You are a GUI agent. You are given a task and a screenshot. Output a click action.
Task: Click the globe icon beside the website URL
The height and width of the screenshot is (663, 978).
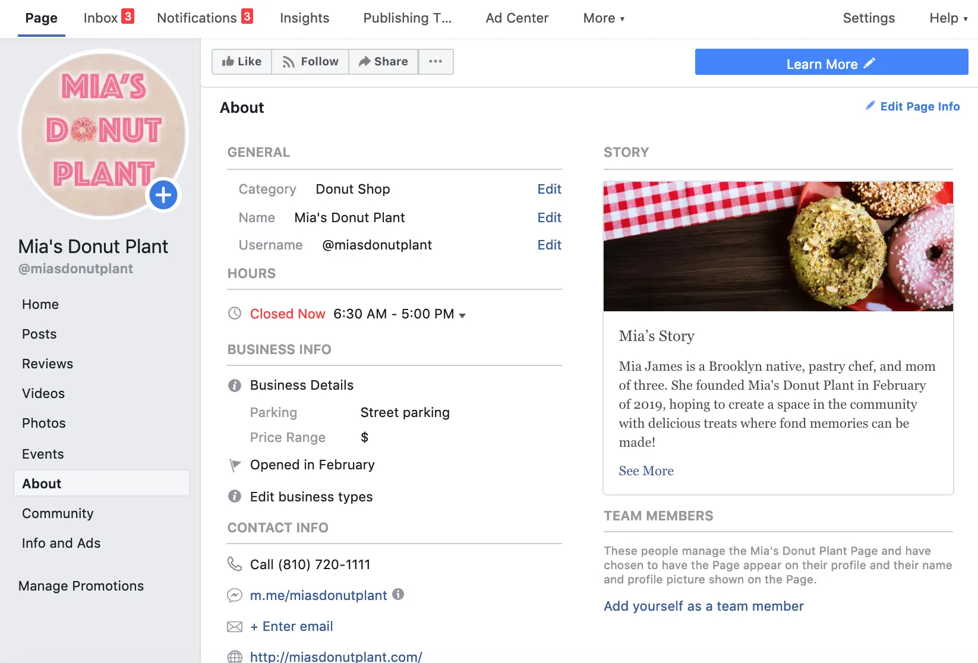(235, 656)
